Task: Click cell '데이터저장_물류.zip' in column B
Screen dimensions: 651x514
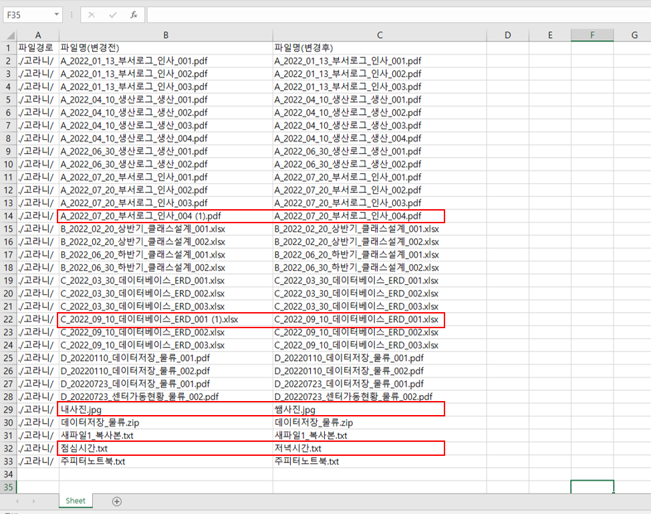Action: tap(166, 422)
